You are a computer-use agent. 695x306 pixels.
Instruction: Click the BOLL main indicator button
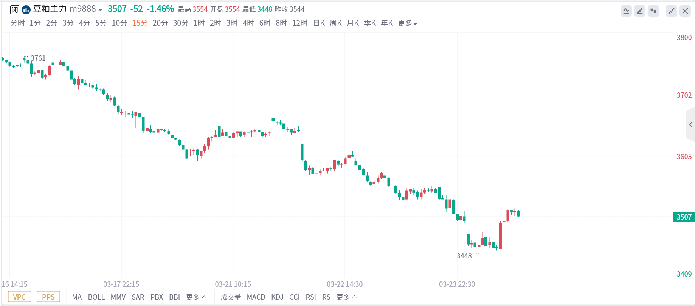(96, 297)
